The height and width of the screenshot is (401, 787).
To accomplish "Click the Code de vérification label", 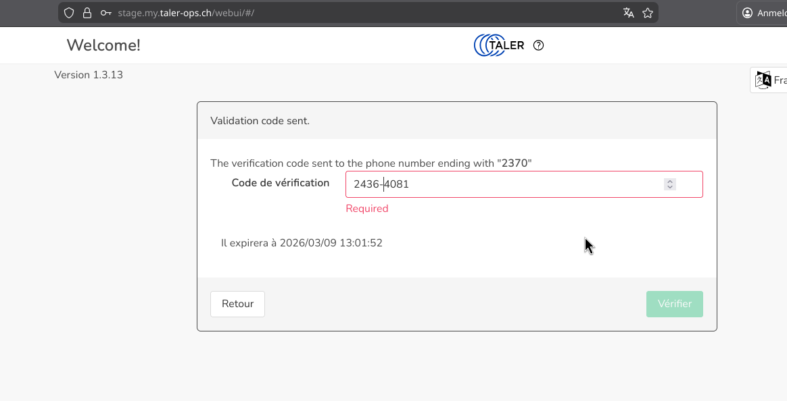I will tap(280, 183).
